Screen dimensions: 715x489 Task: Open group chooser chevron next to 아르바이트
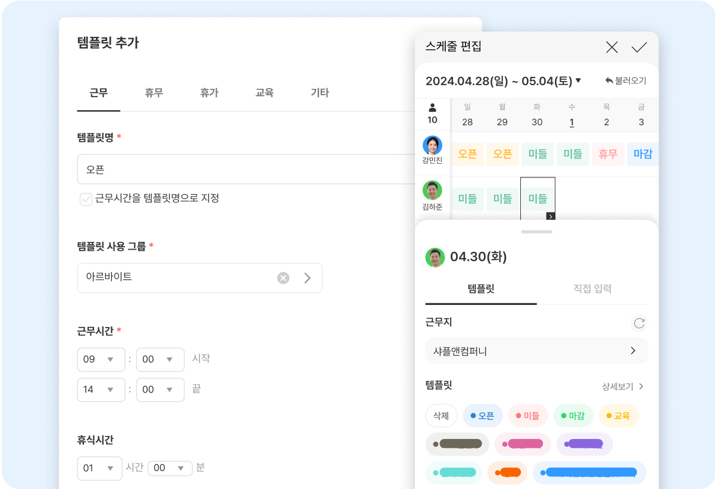coord(307,278)
